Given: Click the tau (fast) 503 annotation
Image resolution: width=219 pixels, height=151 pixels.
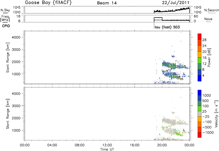Looking at the screenshot, I should (167, 27).
